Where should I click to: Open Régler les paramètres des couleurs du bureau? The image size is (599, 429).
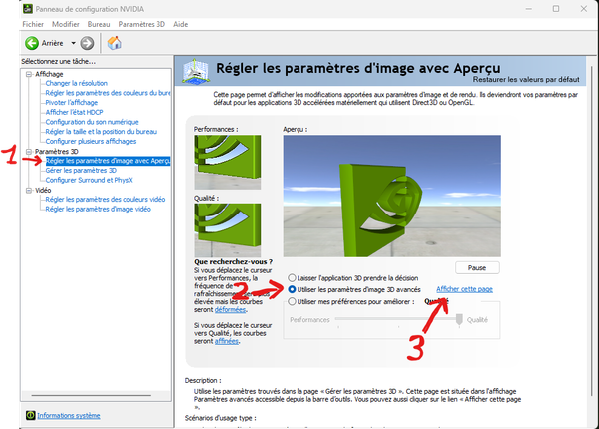pos(108,93)
